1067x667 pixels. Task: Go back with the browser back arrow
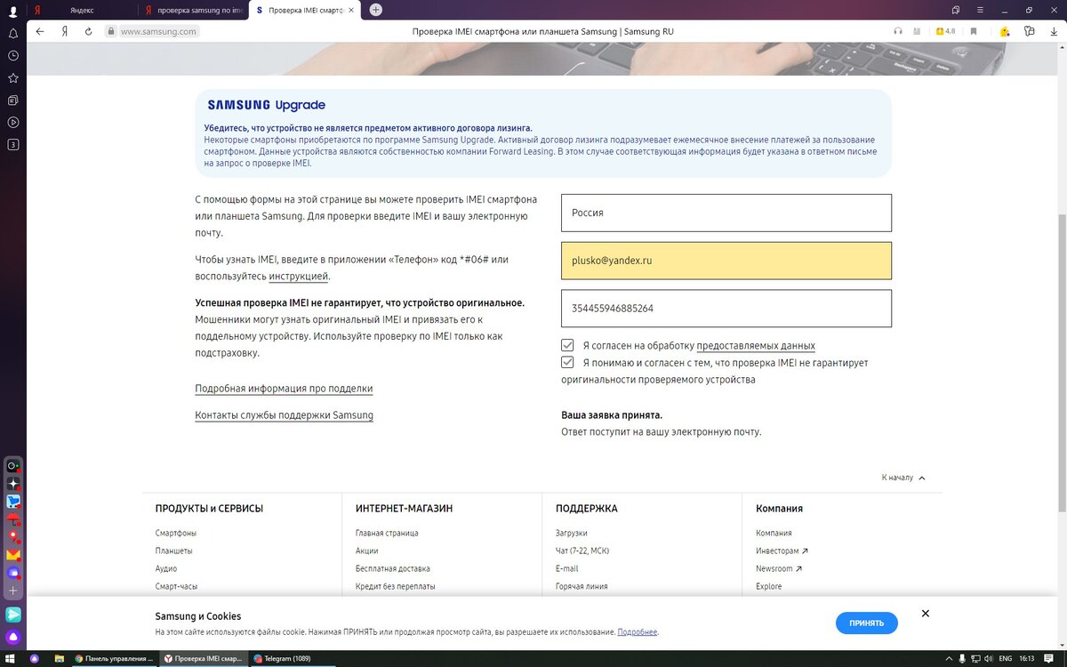[x=40, y=31]
